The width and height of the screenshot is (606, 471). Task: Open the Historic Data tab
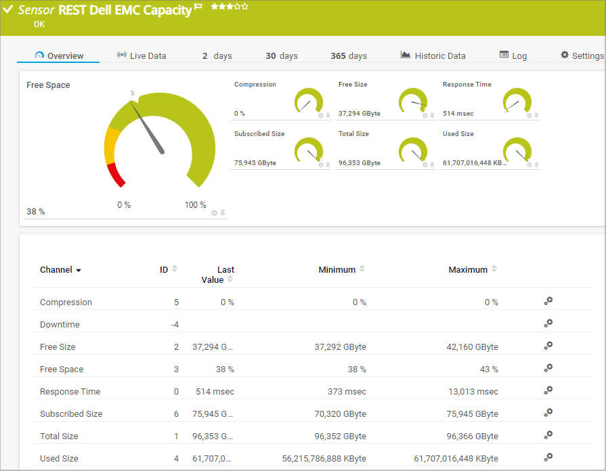pos(433,55)
